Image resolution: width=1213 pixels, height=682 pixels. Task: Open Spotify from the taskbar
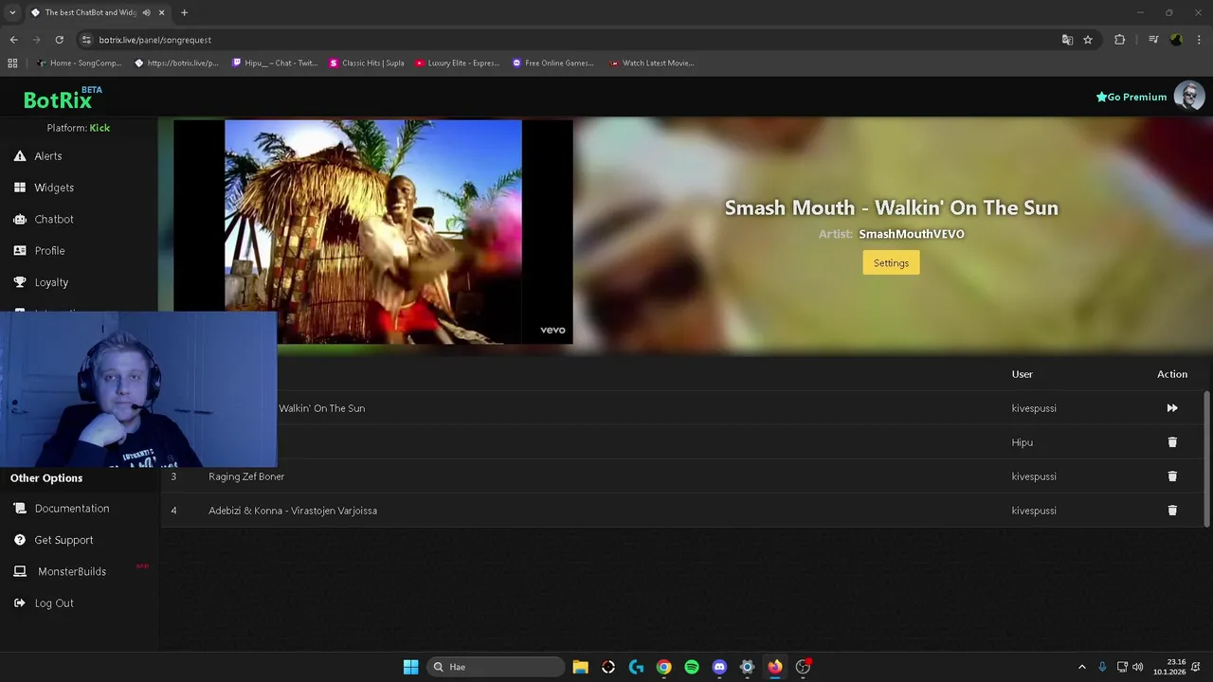click(x=692, y=667)
